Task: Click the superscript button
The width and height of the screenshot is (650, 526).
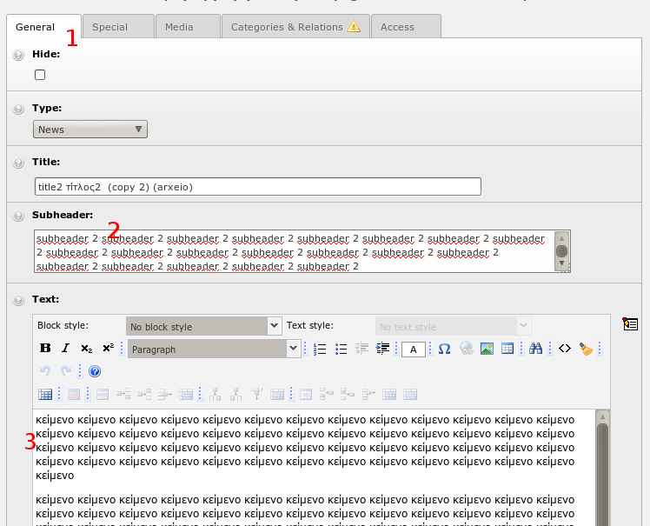Action: (108, 349)
